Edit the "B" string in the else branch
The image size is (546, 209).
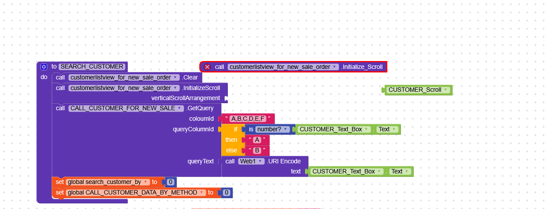(257, 150)
